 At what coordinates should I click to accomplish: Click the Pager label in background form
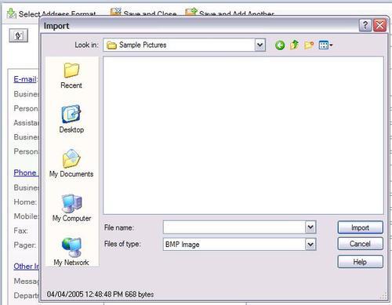point(25,245)
